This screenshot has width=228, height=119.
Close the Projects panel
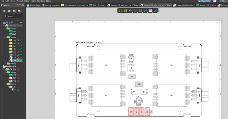coord(23,5)
